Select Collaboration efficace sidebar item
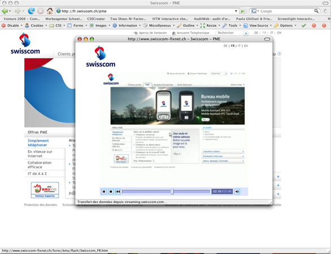331x254 pixels. click(x=40, y=165)
